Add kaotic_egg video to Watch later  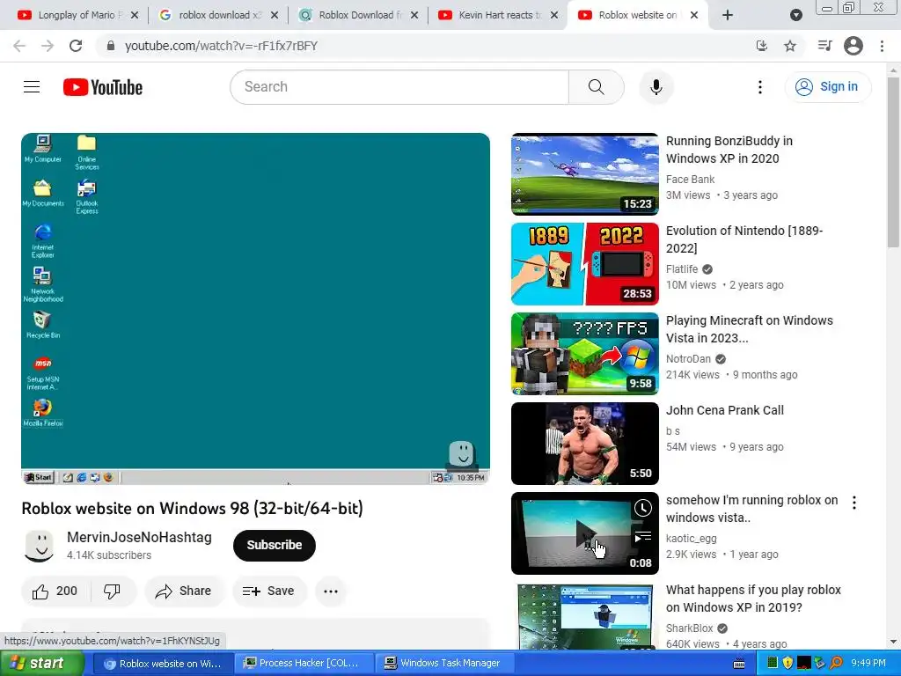643,508
